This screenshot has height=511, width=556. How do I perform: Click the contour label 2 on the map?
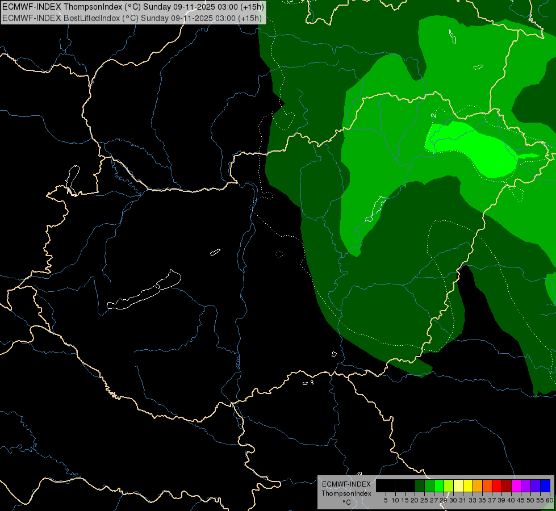tap(433, 115)
